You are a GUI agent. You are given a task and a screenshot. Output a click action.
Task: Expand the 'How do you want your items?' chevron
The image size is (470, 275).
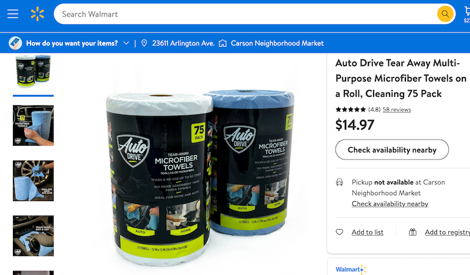click(126, 43)
